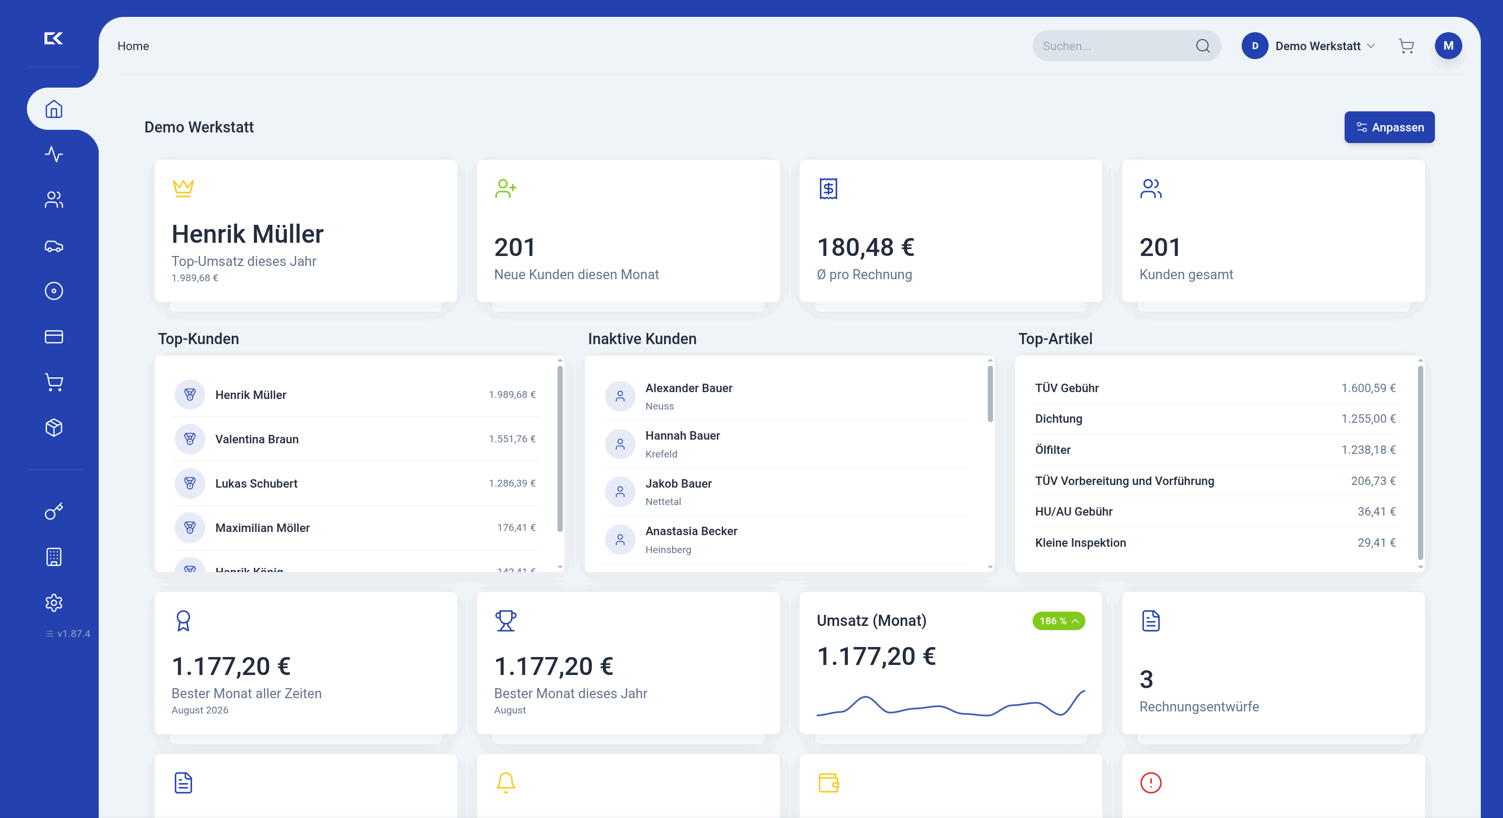Click the Top-Kunden list scrollbar

(x=560, y=449)
